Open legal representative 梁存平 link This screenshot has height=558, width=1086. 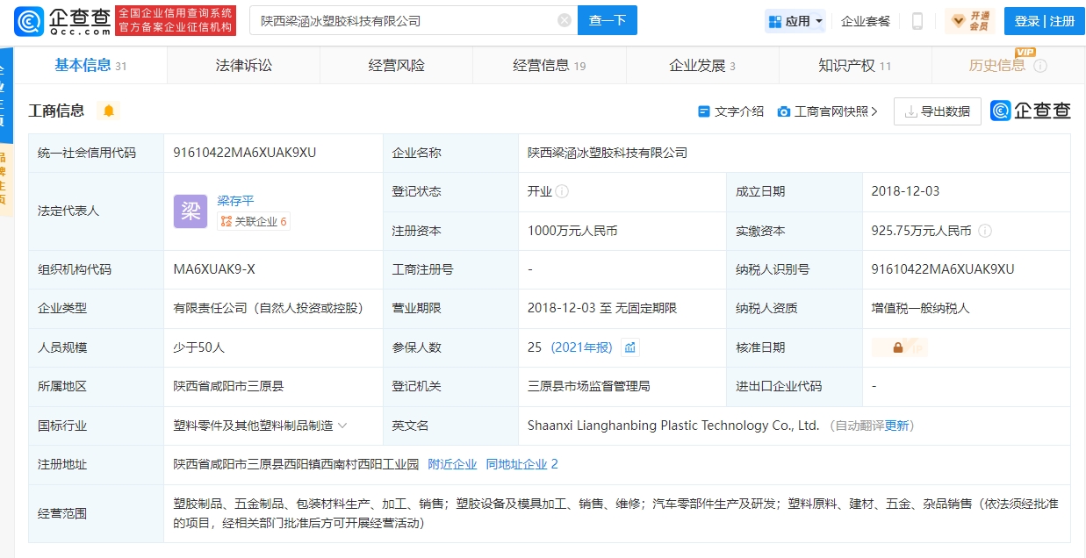[235, 201]
